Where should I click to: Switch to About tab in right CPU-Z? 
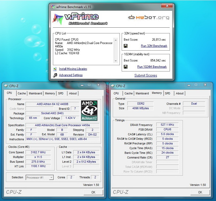coord(180,93)
